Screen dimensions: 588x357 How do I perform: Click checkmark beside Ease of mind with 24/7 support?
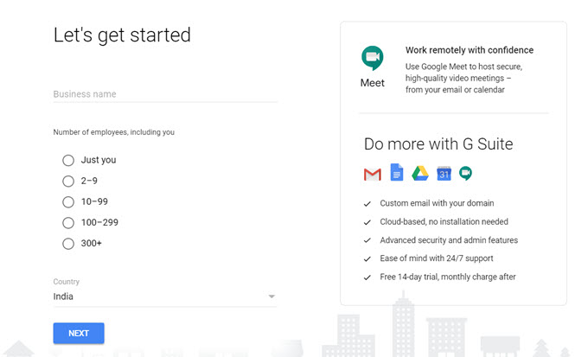[x=367, y=258]
